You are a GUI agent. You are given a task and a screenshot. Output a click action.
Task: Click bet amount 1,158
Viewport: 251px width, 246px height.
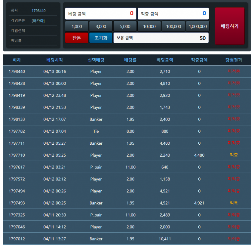165,179
